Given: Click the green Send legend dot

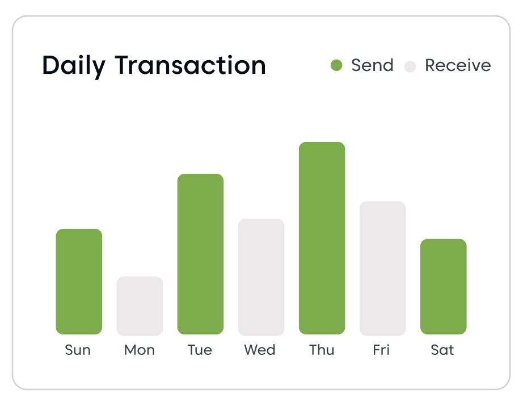Looking at the screenshot, I should tap(336, 66).
